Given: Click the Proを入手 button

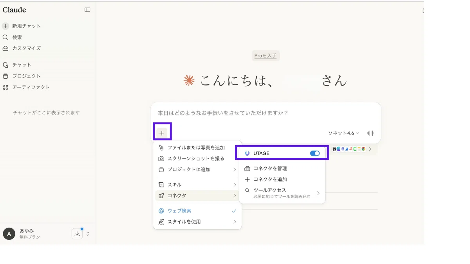Looking at the screenshot, I should coord(266,56).
